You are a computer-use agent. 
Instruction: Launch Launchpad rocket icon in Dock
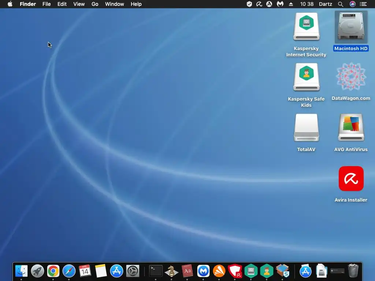(x=37, y=271)
